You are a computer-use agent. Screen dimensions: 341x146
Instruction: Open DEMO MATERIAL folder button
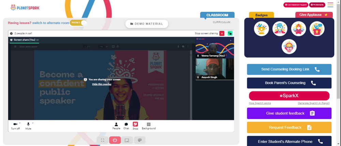tap(147, 24)
